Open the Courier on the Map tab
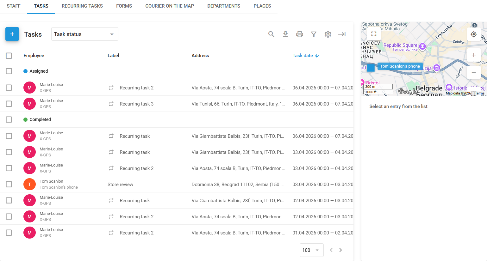Image resolution: width=487 pixels, height=261 pixels. (170, 6)
